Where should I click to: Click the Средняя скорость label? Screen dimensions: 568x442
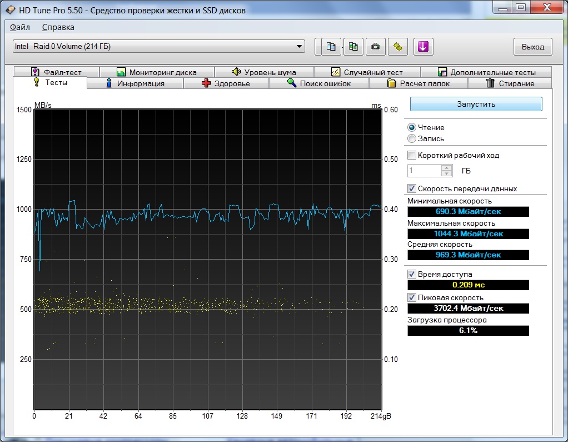click(x=440, y=244)
